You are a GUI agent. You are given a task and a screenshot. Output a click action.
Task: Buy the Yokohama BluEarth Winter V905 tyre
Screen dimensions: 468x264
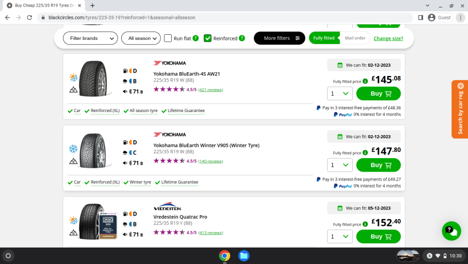[379, 165]
